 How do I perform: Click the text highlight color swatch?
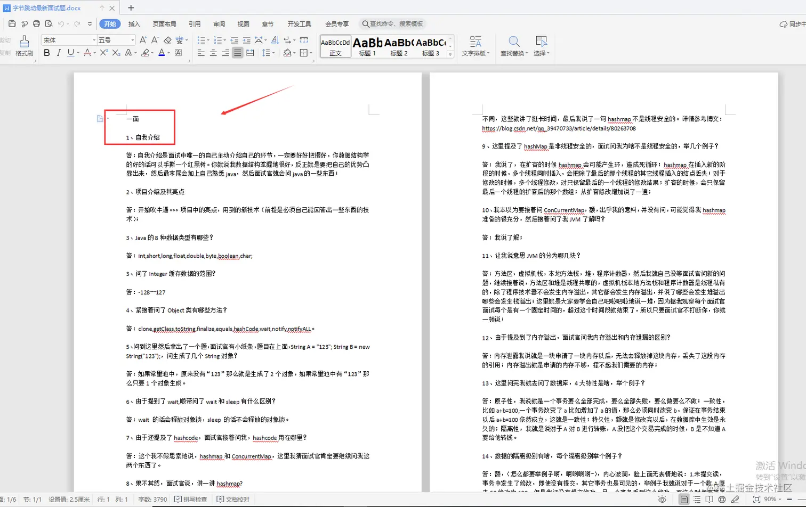pyautogui.click(x=145, y=53)
